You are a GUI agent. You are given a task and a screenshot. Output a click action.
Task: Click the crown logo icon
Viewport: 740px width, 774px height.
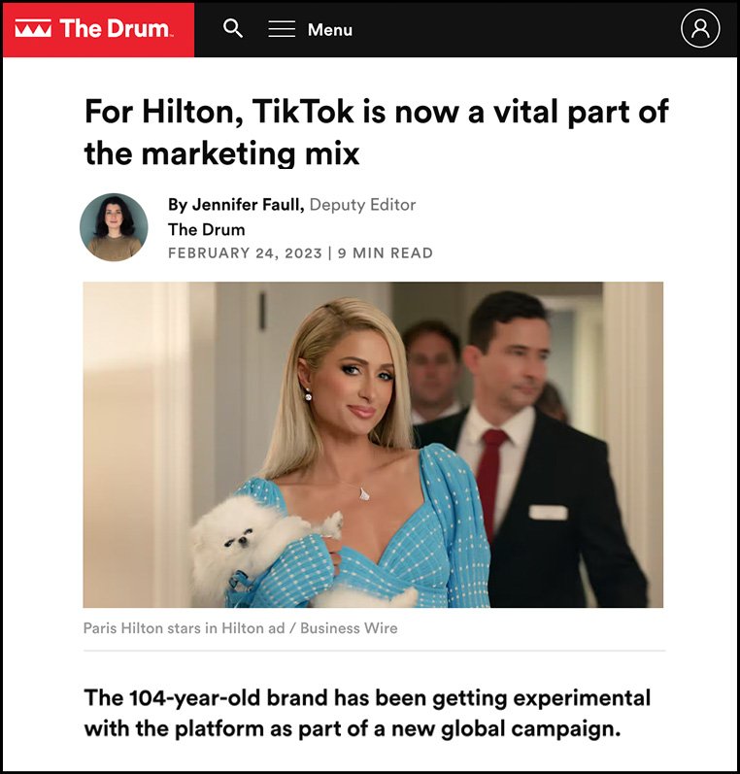point(33,28)
